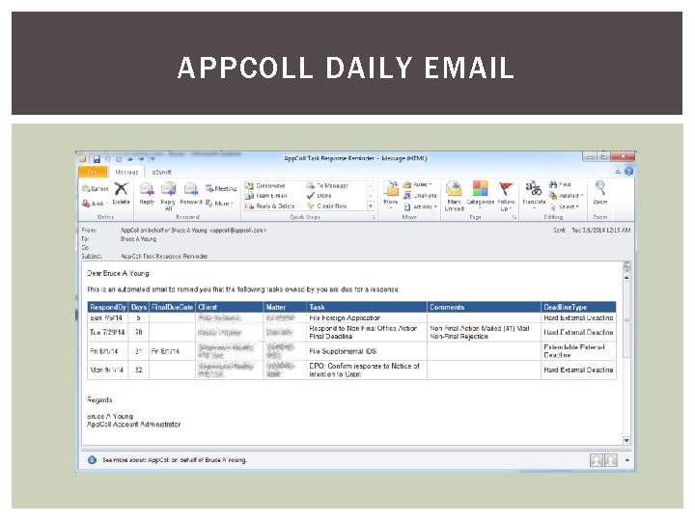Click the info icon in the people pane
Image resolution: width=695 pixels, height=521 pixels.
(92, 460)
